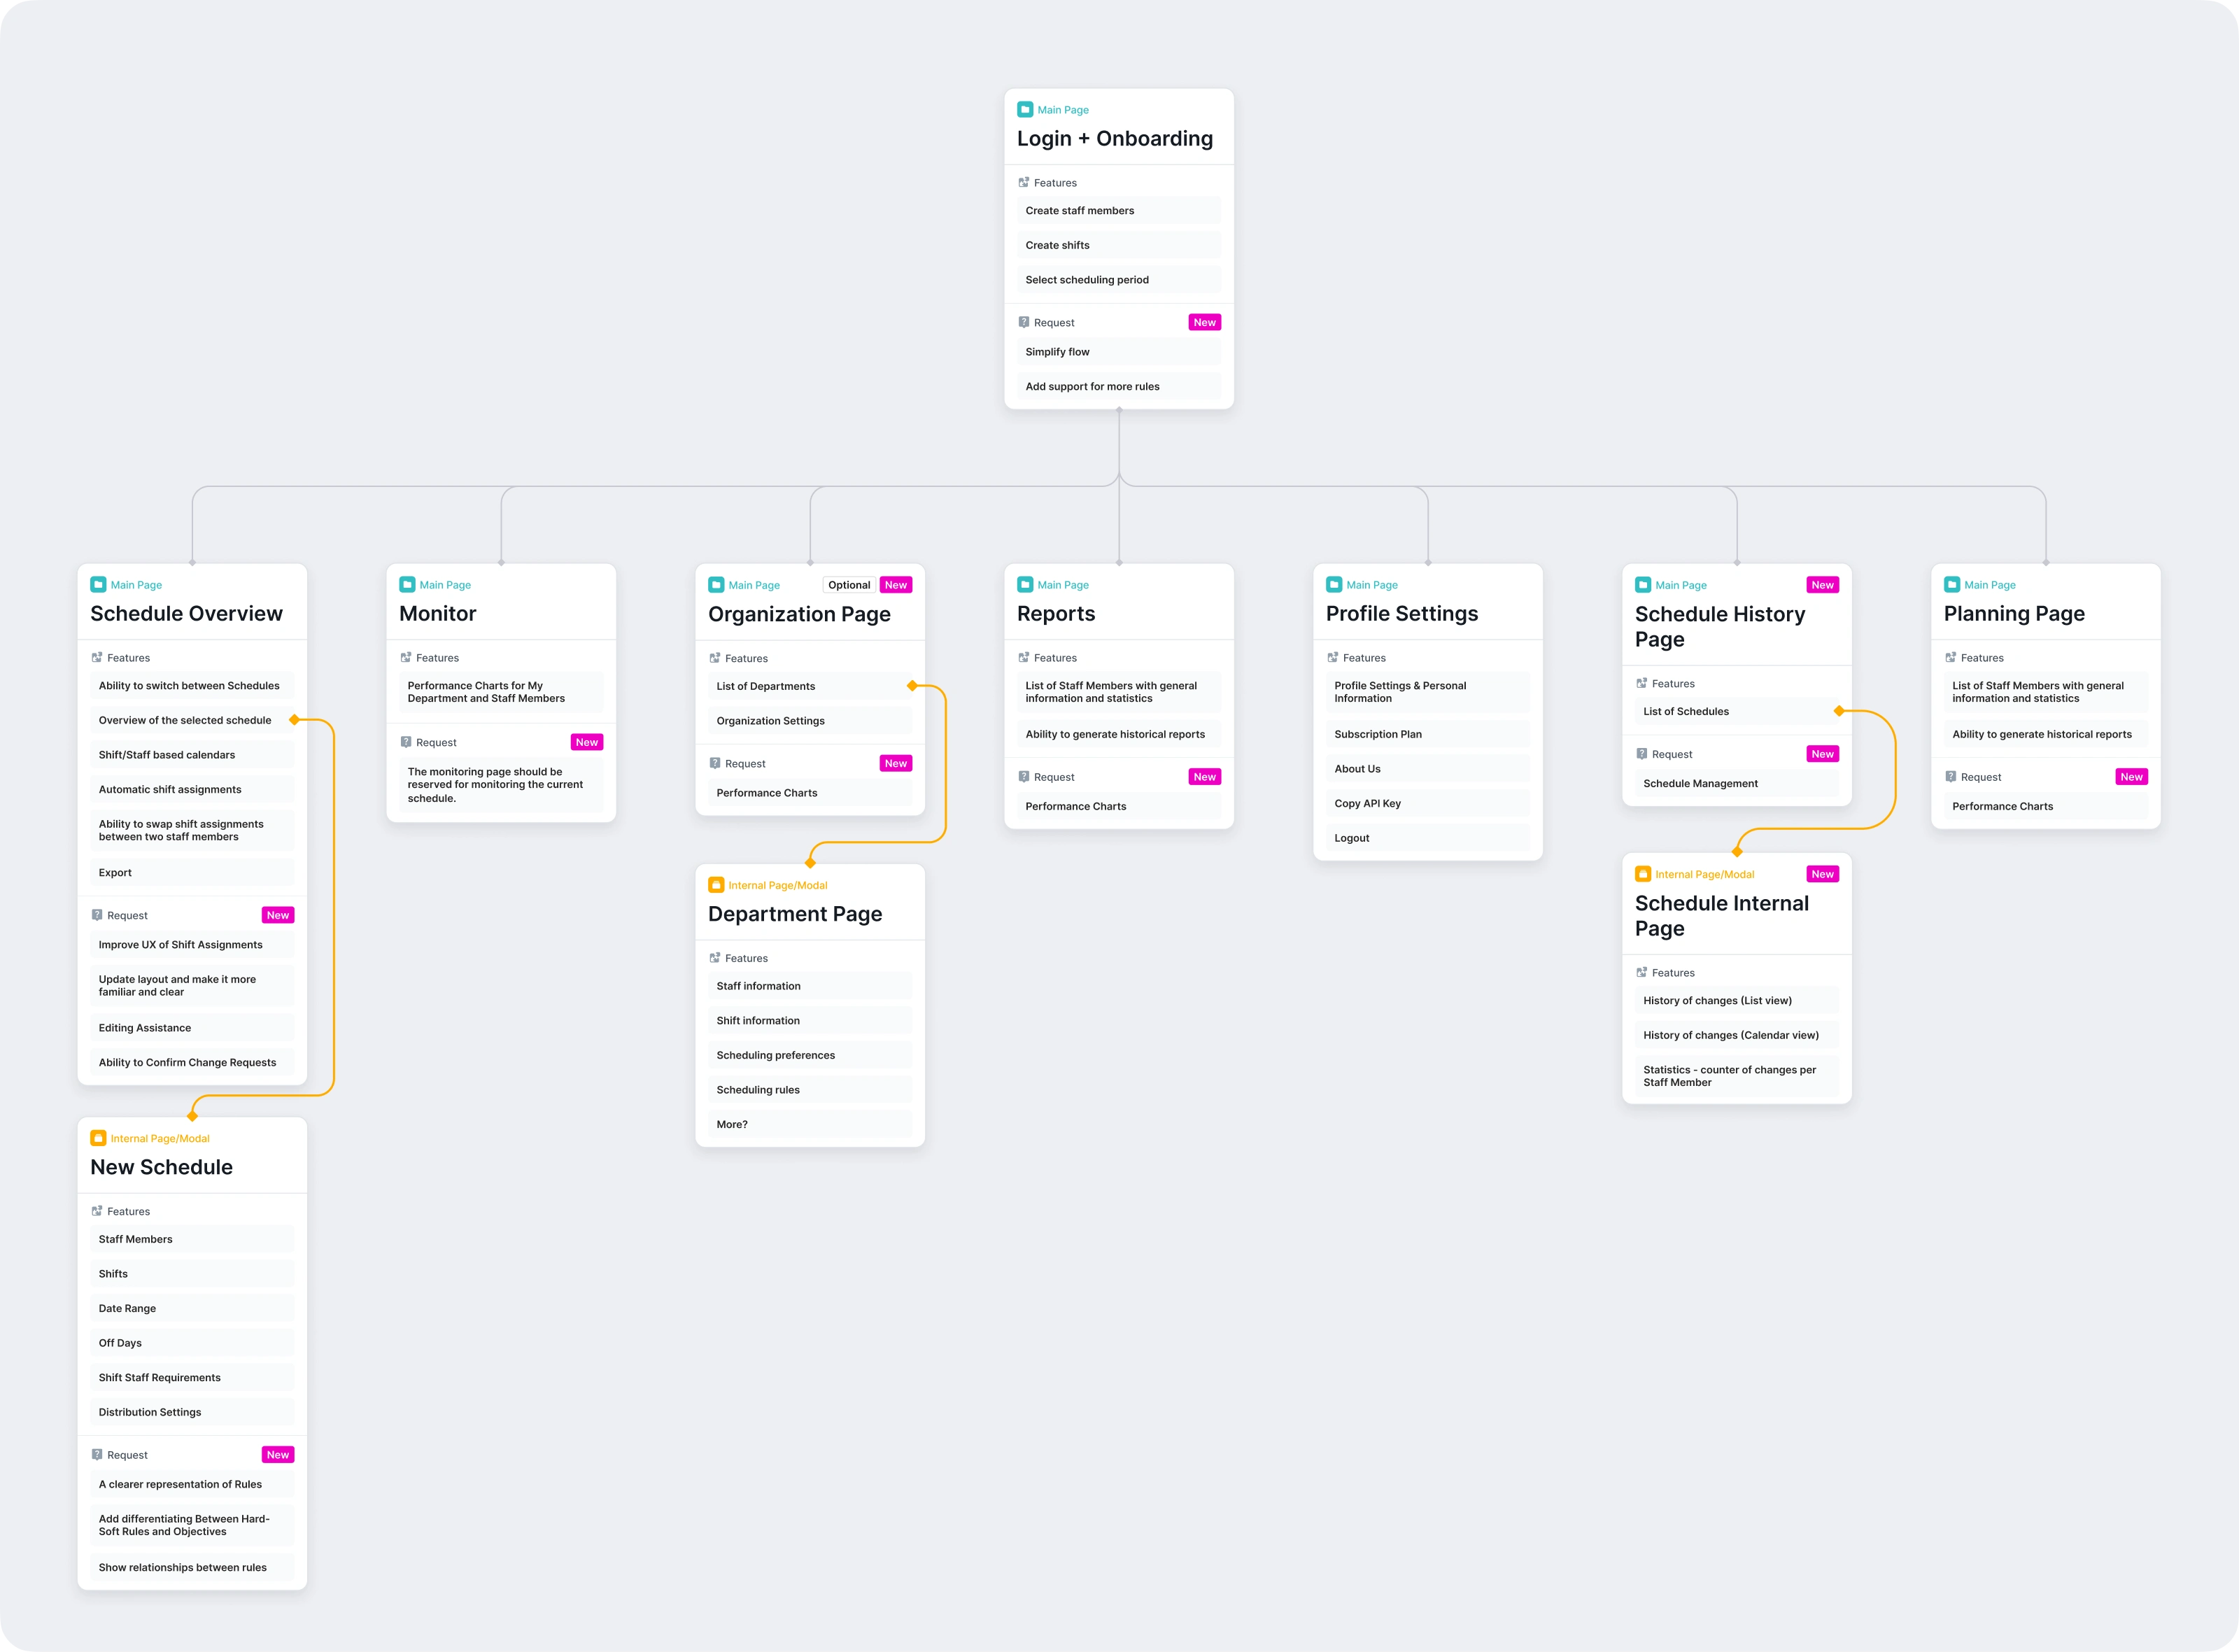Click Features icon in Schedule Overview card
Screen dimensions: 2239x1652
pos(97,658)
